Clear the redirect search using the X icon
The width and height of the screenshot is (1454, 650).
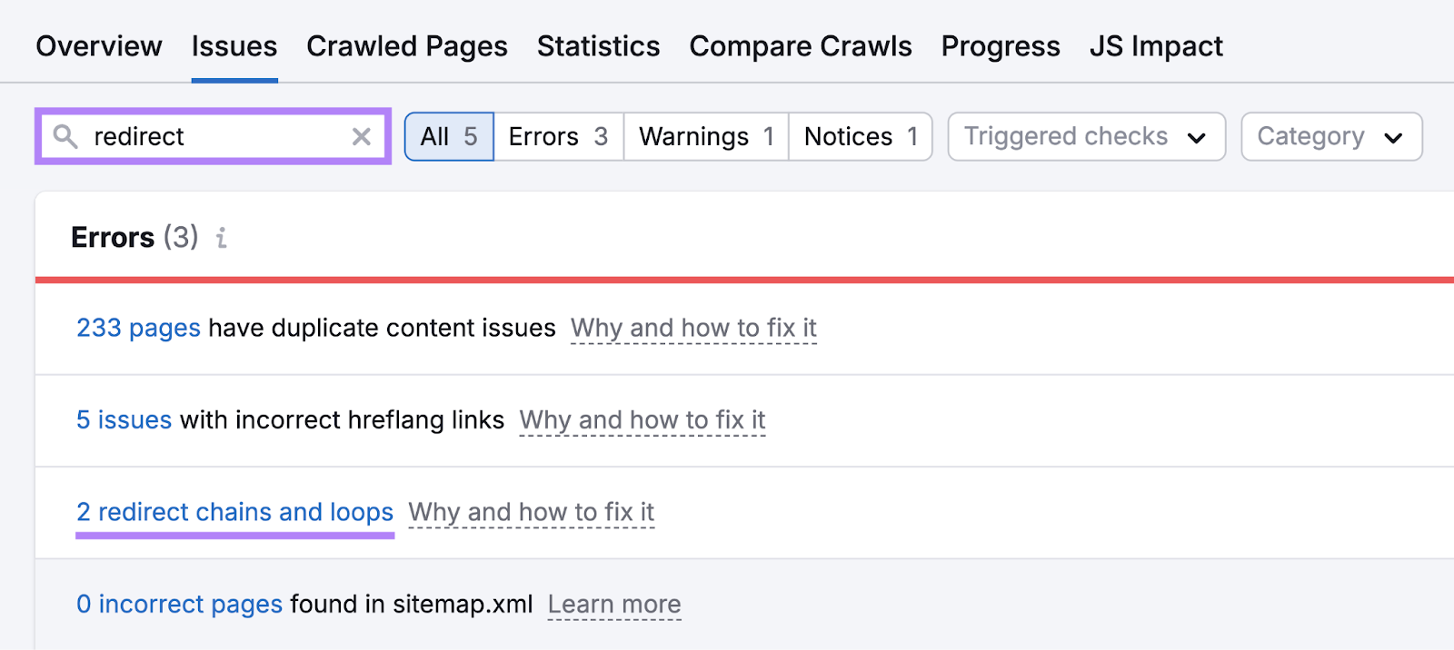[363, 136]
